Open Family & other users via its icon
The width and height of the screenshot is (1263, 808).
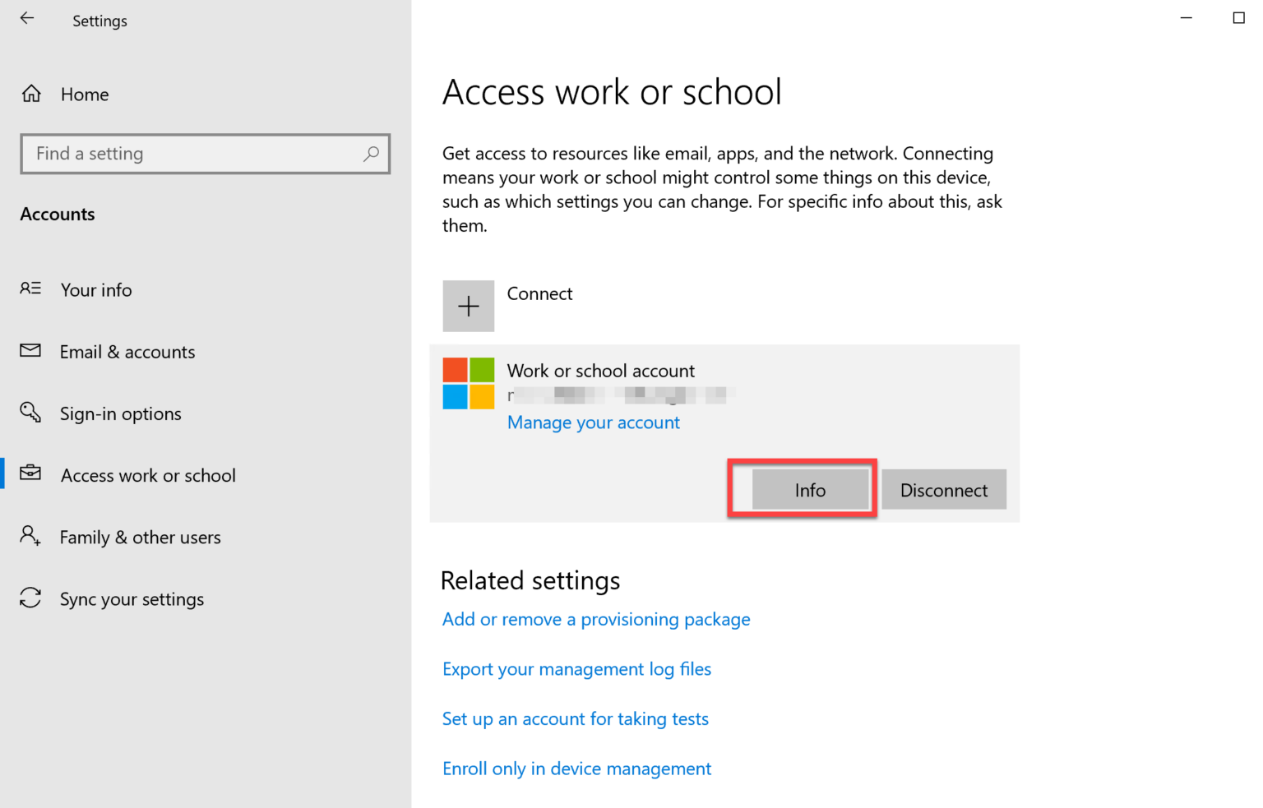30,537
